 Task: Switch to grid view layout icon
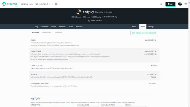pos(52,4)
